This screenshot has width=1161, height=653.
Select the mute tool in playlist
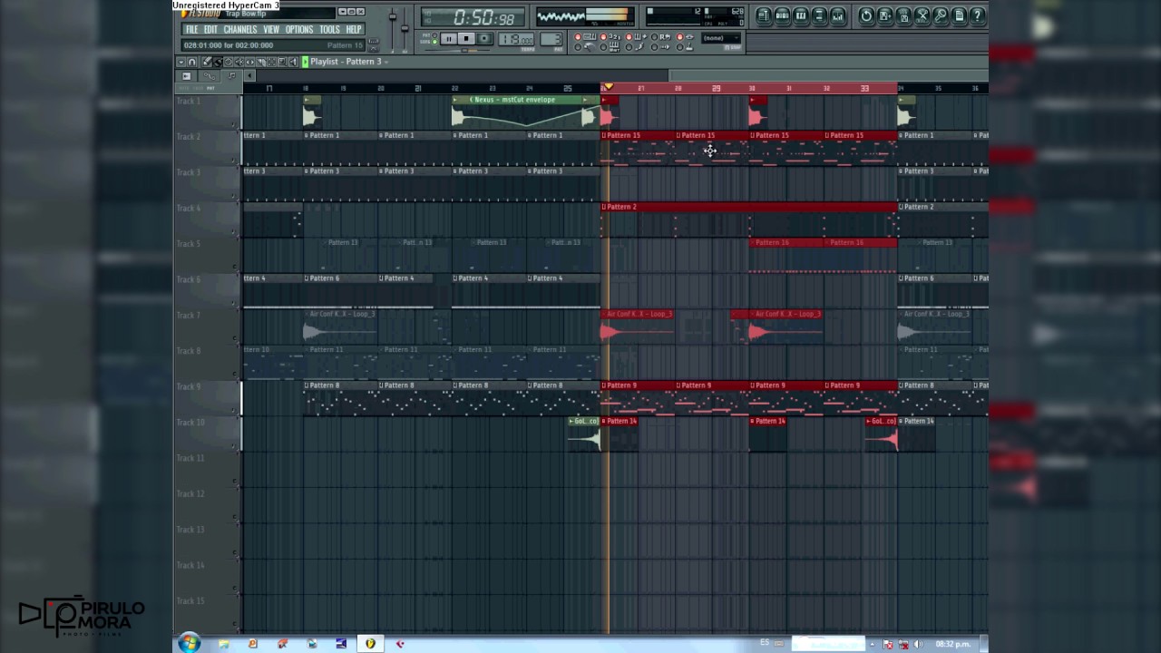click(x=239, y=62)
